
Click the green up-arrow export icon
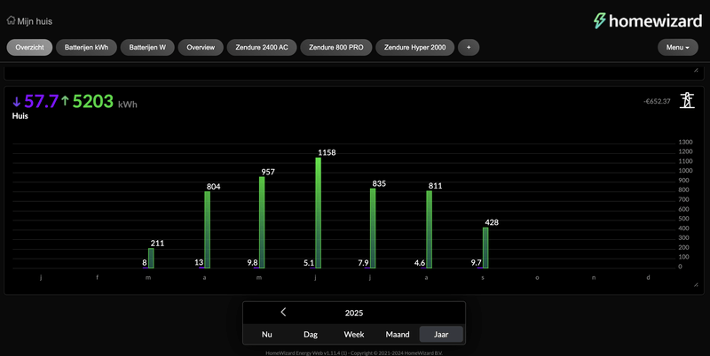click(65, 100)
